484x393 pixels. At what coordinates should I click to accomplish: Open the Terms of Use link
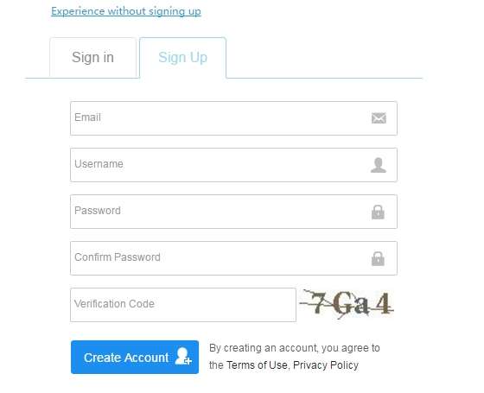coord(257,365)
